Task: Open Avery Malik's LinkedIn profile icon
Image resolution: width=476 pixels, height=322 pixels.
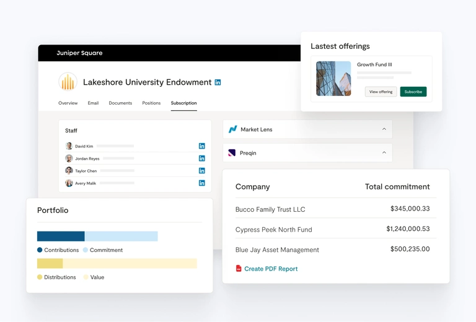Action: (202, 183)
